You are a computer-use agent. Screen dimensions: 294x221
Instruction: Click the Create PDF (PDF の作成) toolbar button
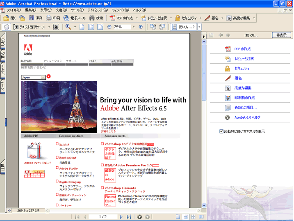[x=121, y=18]
